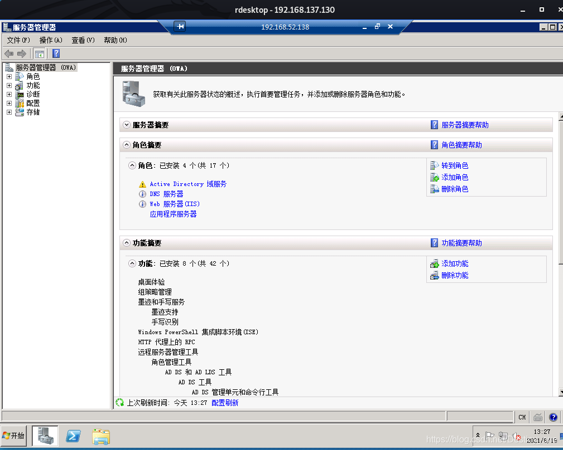The image size is (563, 450).
Task: Click the 删除功能 icon
Action: [x=435, y=275]
